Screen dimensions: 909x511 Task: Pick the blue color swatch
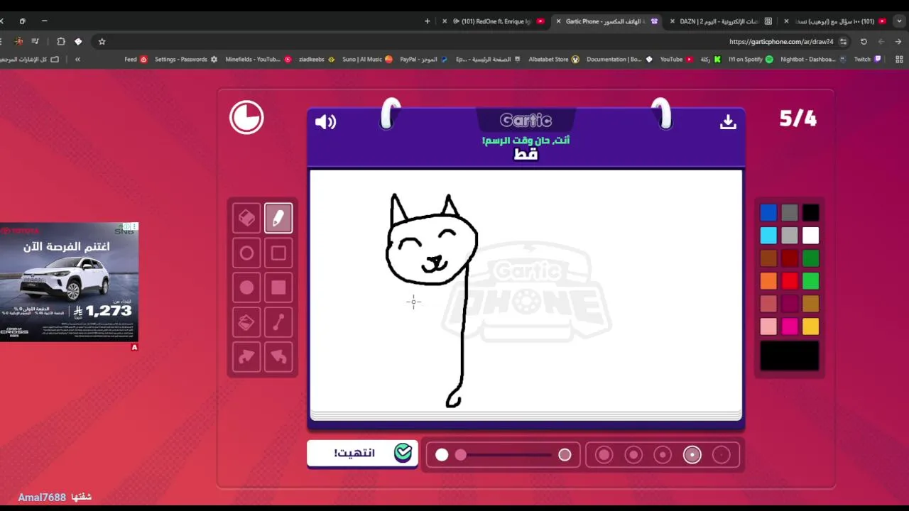pos(768,212)
